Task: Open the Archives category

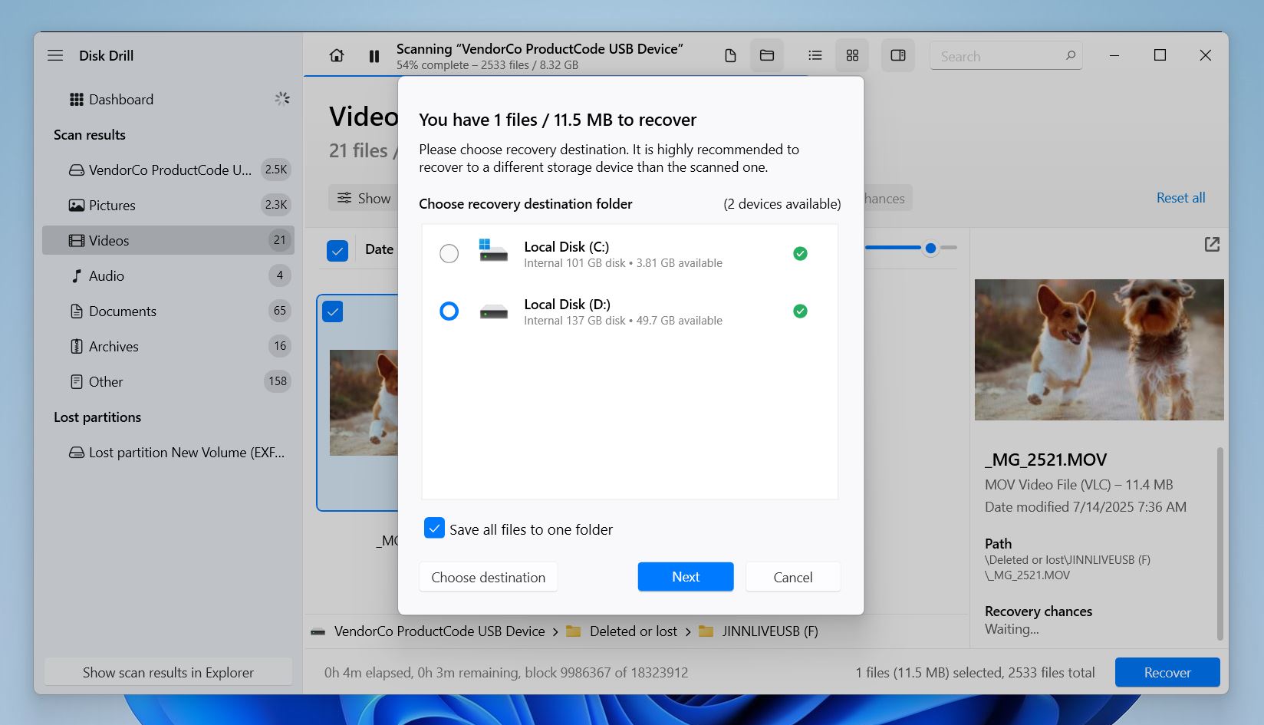Action: tap(168, 346)
